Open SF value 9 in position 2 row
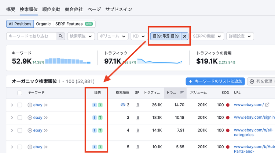 138,105
